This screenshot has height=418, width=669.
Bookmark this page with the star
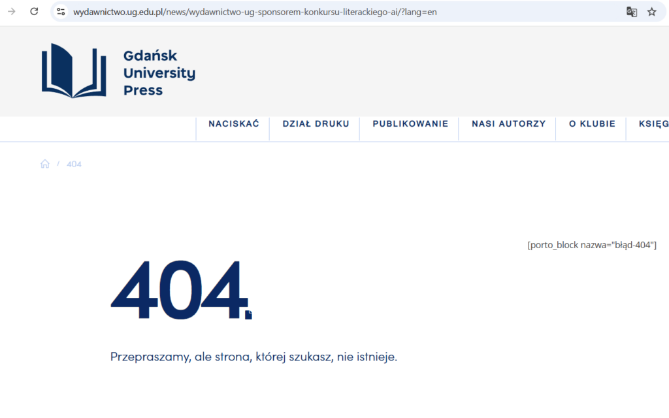click(651, 12)
